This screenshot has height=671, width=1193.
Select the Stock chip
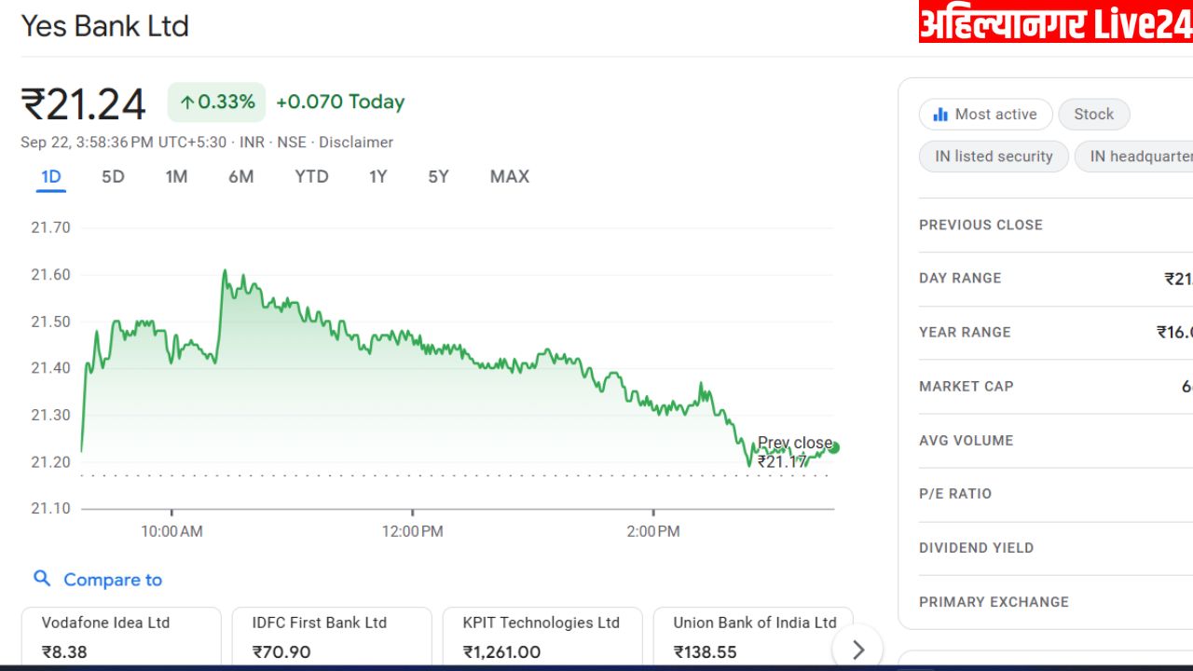1094,115
